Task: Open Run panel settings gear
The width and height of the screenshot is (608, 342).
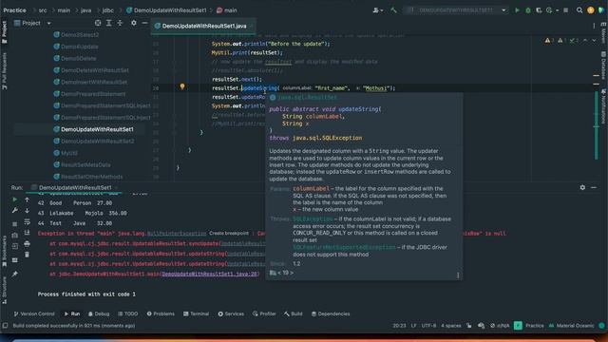Action: [582, 188]
